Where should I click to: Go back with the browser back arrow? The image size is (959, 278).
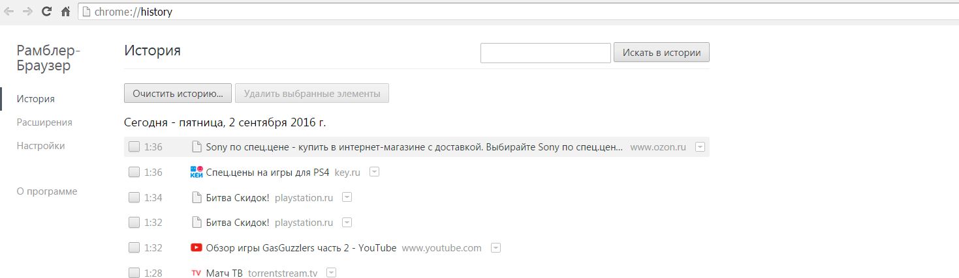[9, 12]
